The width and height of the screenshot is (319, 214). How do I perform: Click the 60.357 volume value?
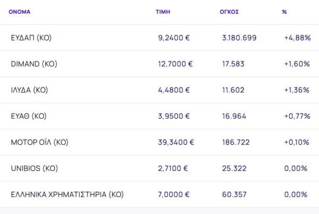pyautogui.click(x=232, y=194)
